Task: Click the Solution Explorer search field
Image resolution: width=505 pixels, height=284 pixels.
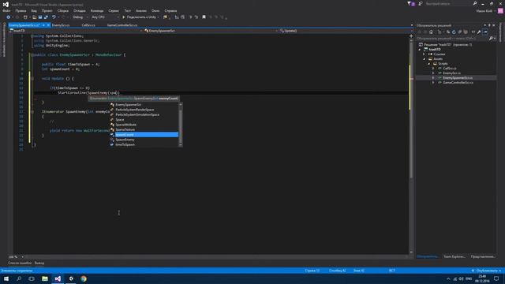Action: (x=452, y=39)
